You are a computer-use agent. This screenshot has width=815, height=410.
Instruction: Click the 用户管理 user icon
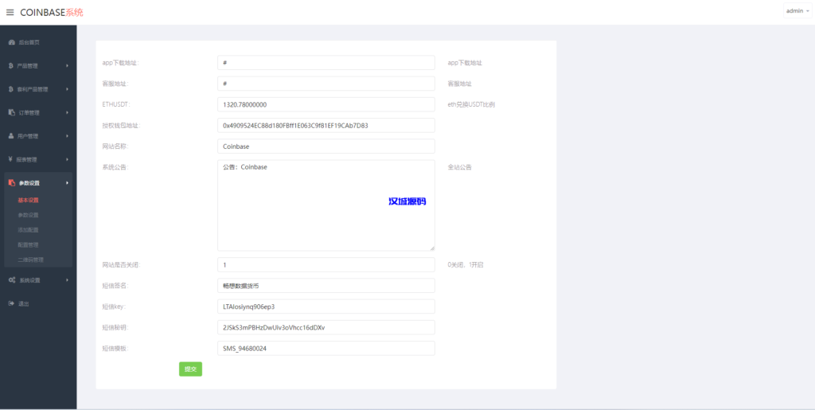point(11,136)
